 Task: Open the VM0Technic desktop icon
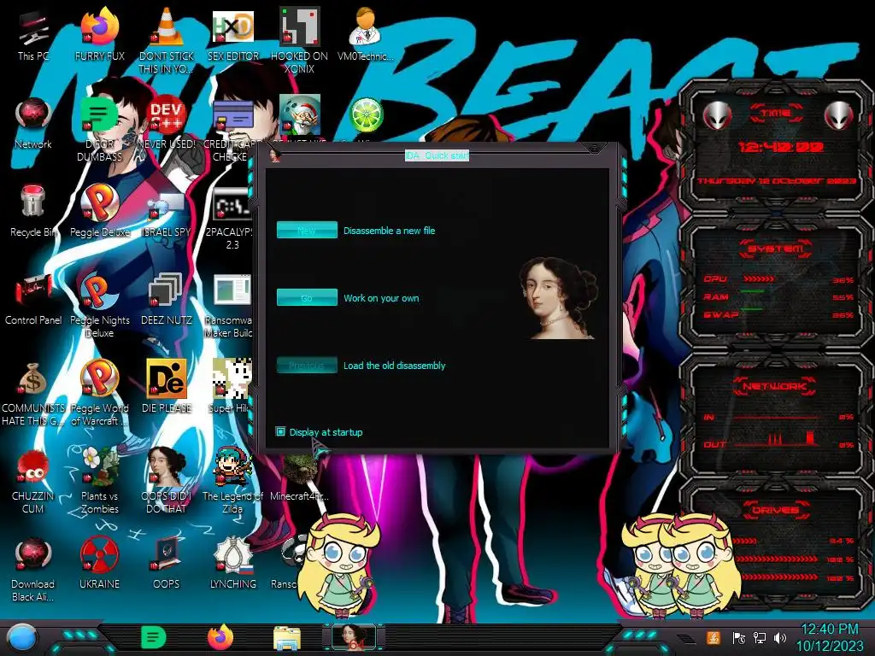(366, 28)
